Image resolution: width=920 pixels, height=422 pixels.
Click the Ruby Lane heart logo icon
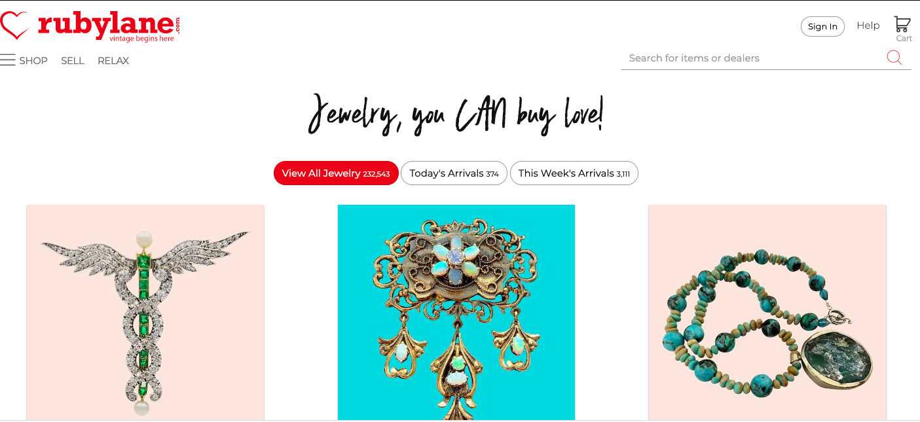pos(14,25)
